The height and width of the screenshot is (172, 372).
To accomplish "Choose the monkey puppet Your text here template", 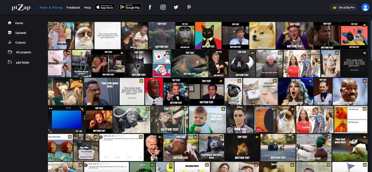I will click(60, 148).
